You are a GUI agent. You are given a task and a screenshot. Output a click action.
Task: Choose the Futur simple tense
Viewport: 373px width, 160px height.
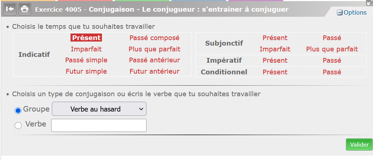86,71
